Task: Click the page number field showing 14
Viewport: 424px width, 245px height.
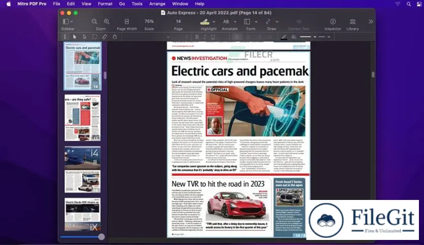Action: (178, 21)
